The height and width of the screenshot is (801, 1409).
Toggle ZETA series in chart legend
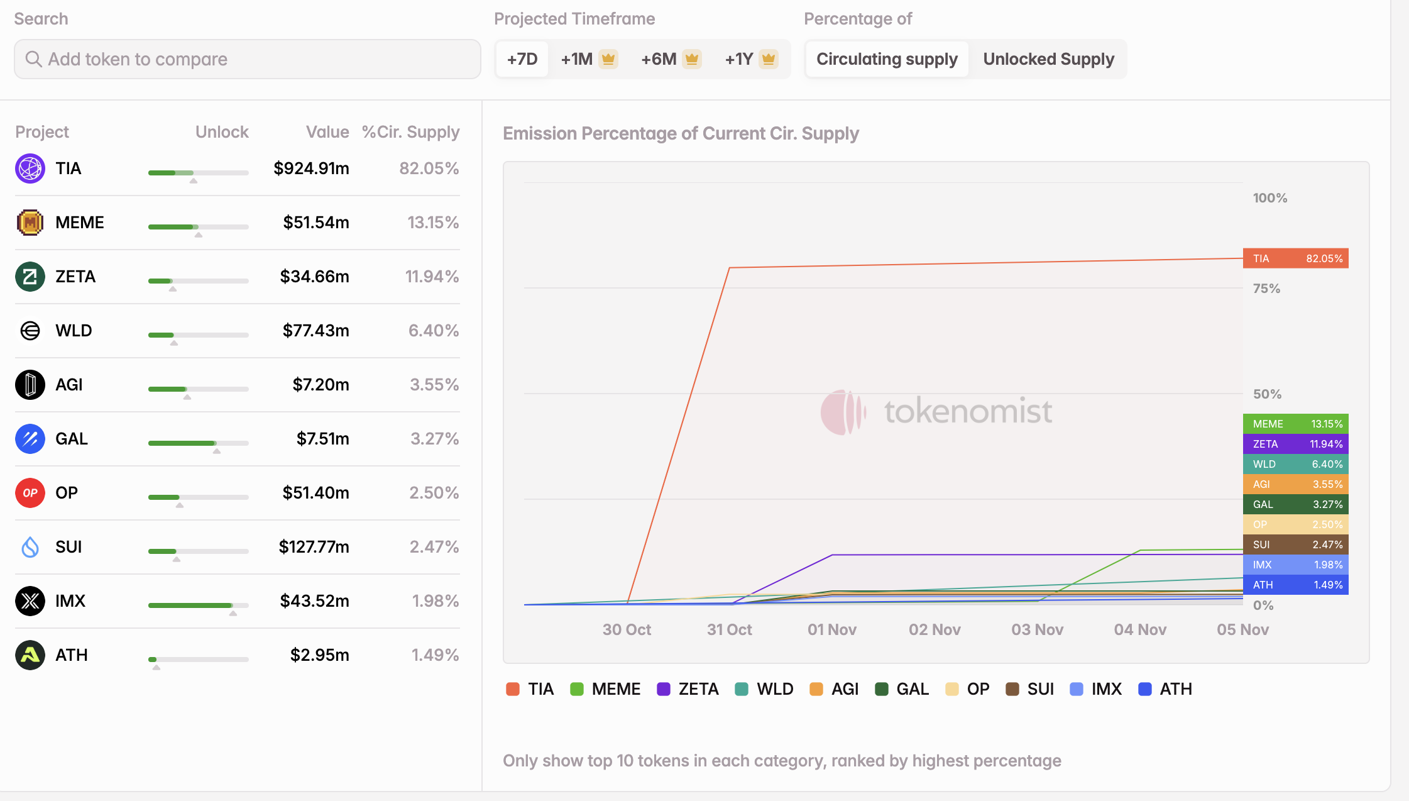[688, 689]
